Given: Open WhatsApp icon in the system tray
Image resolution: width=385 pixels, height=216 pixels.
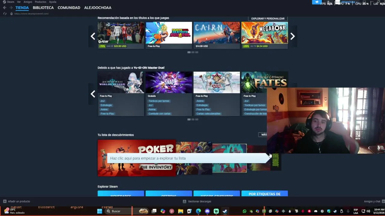Looking at the screenshot, I should (x=245, y=211).
